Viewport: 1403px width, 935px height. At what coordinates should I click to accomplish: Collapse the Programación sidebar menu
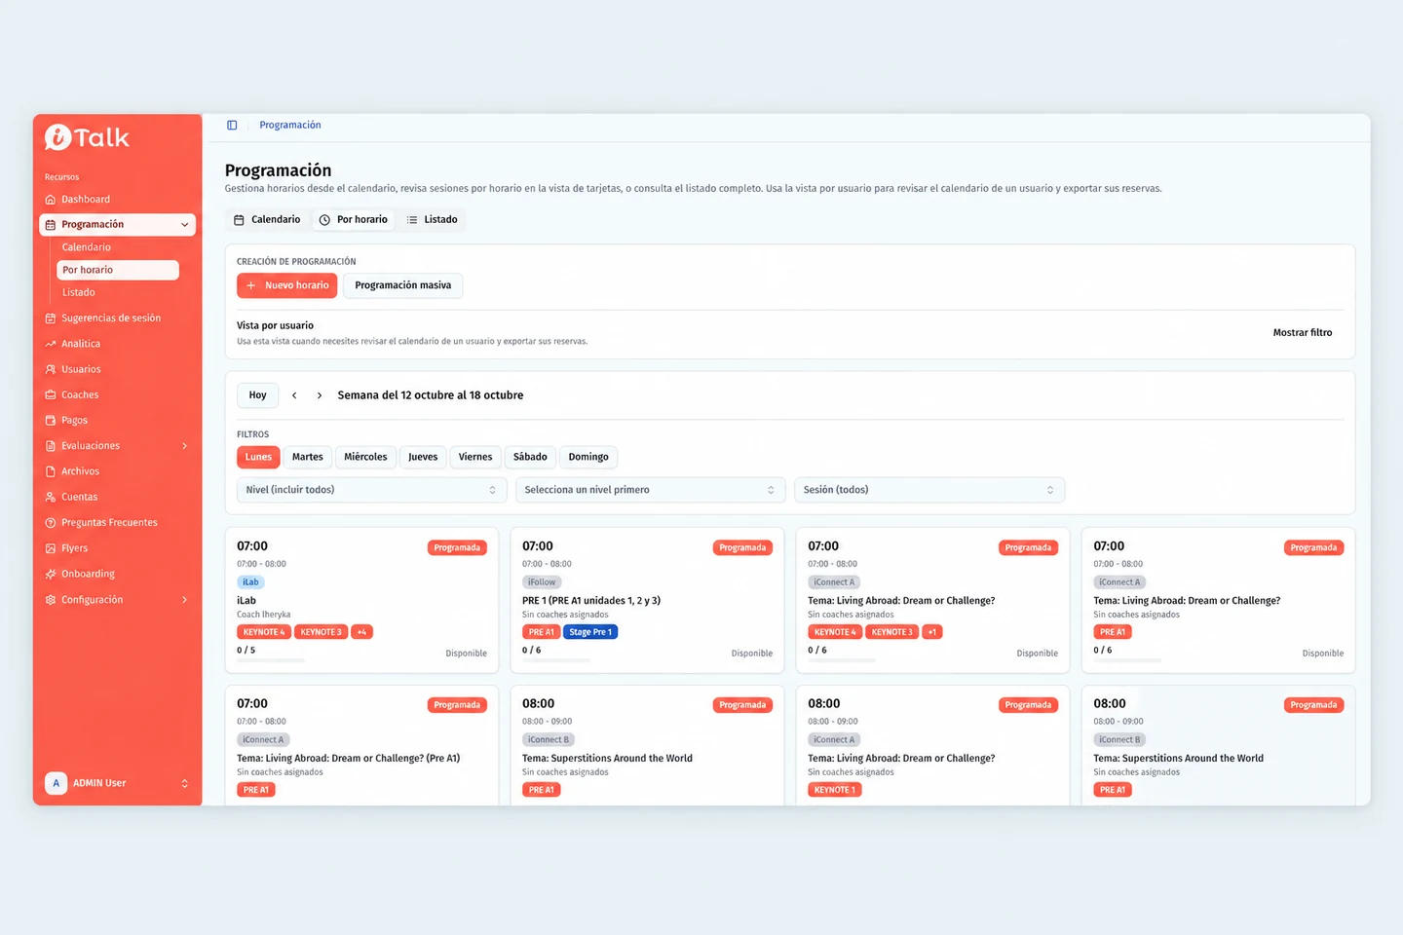tap(184, 225)
